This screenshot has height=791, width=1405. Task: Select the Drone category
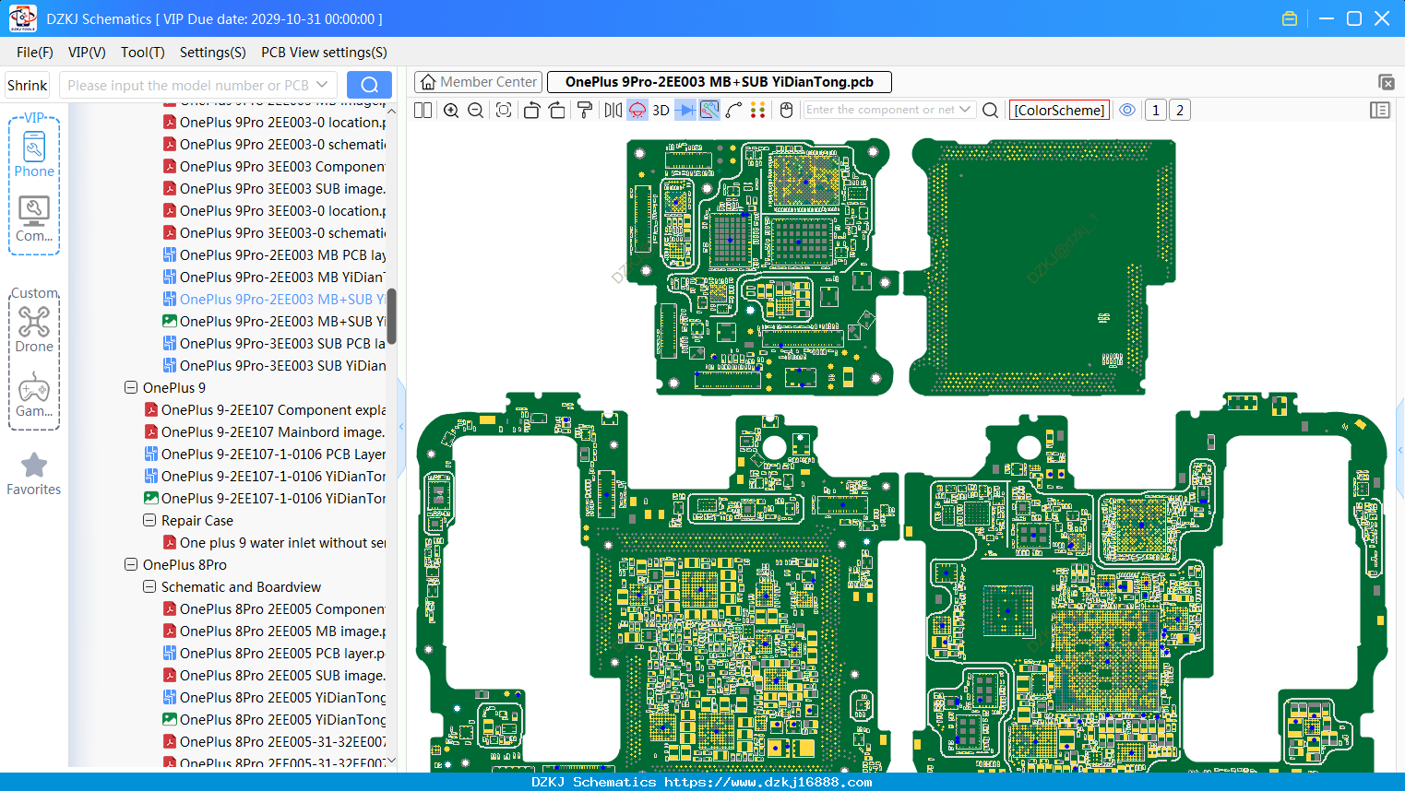[x=34, y=329]
